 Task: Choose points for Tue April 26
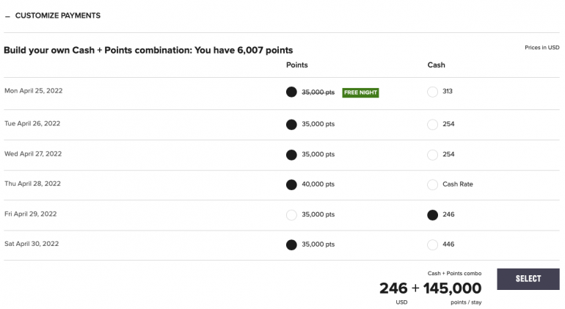291,124
